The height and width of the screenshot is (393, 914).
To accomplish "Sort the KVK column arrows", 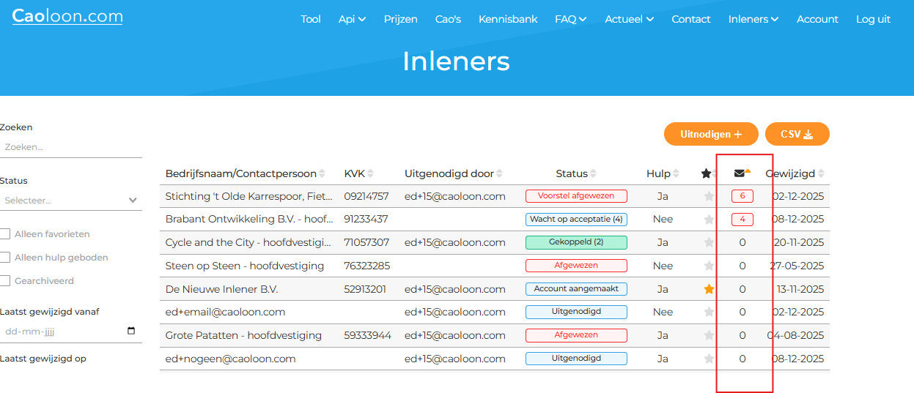I will [370, 173].
